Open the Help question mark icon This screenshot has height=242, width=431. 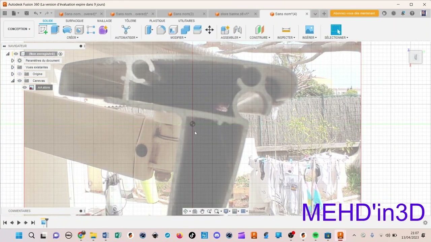[x=412, y=13]
